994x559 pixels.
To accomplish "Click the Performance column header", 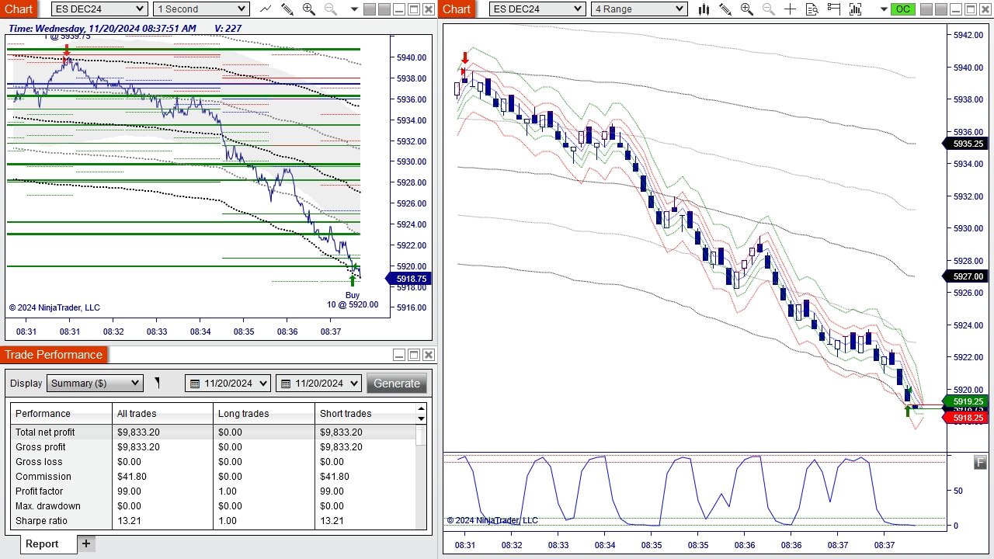I will point(61,414).
